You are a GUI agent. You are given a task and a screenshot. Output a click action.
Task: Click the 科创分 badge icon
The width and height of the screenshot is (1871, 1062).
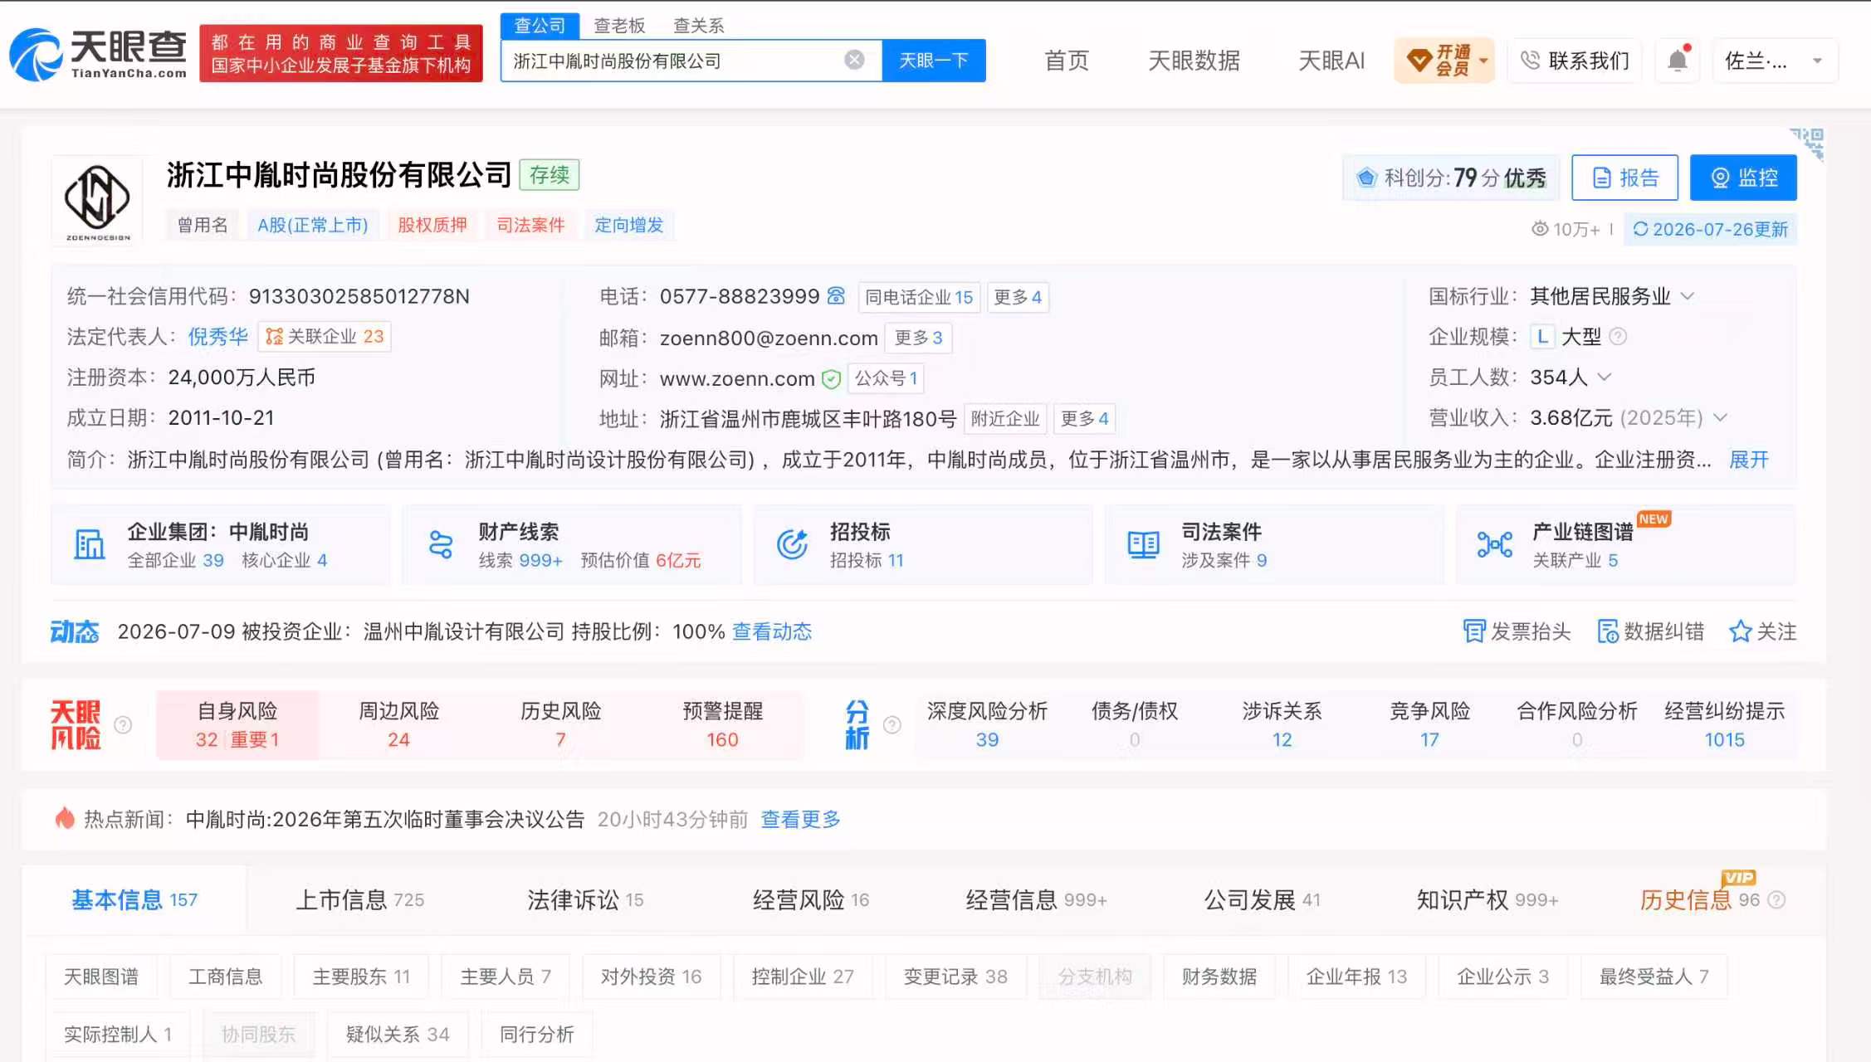1366,178
